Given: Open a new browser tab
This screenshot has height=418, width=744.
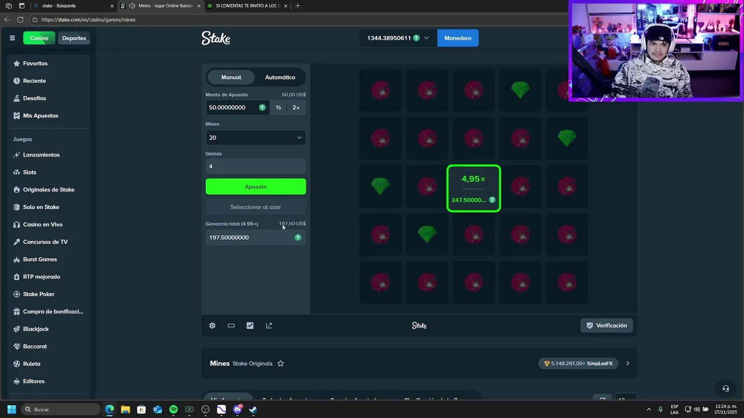Looking at the screenshot, I should [x=298, y=6].
